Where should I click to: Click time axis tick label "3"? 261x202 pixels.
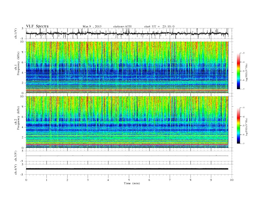tap(88, 180)
